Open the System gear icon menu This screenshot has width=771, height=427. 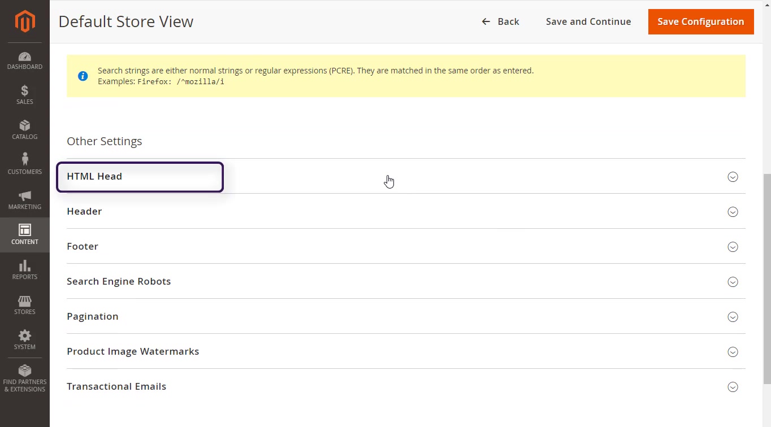pyautogui.click(x=25, y=340)
